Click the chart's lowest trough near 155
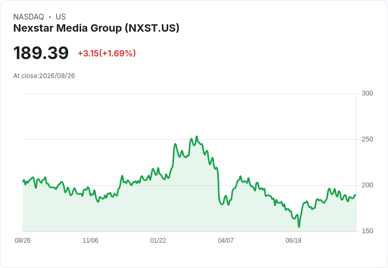 [299, 227]
